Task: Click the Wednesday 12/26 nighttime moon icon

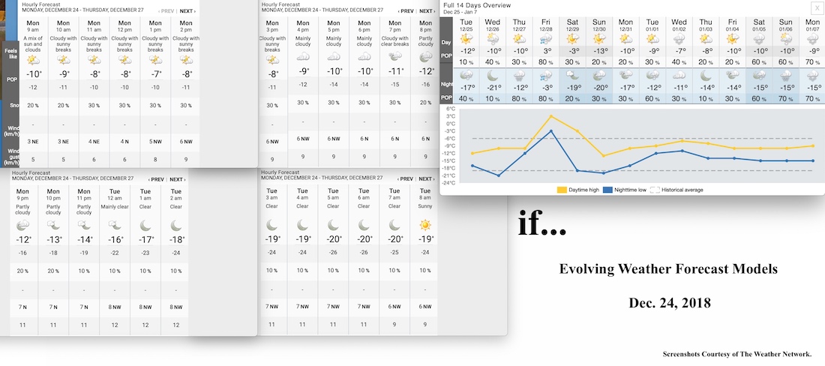Action: [493, 76]
